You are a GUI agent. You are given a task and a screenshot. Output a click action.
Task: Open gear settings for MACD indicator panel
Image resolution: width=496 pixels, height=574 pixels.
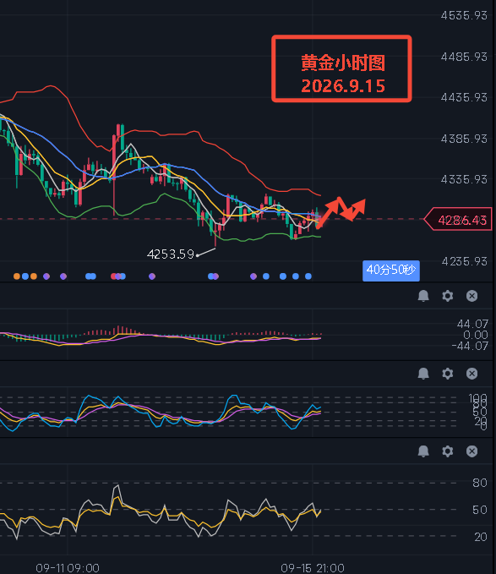pyautogui.click(x=447, y=296)
